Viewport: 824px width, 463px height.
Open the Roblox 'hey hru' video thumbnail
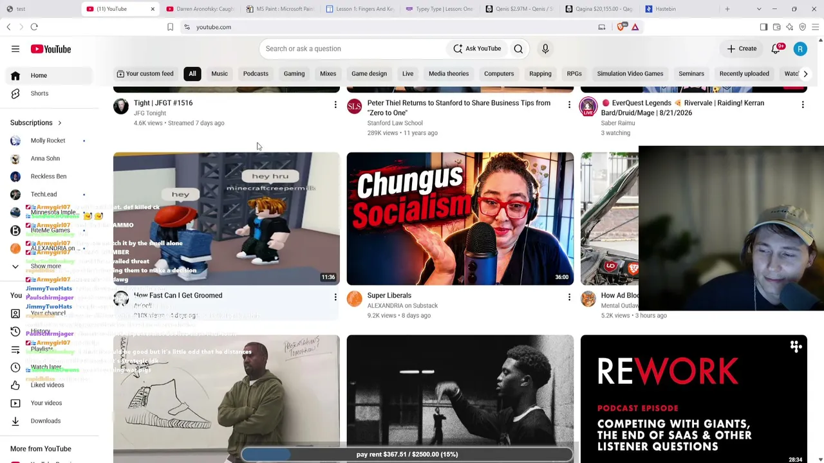click(227, 219)
